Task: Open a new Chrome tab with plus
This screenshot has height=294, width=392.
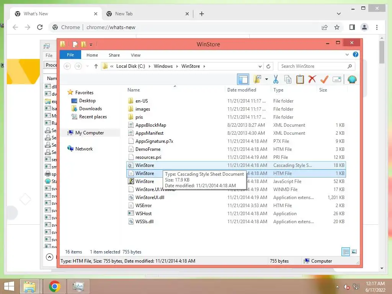Action: (201, 14)
